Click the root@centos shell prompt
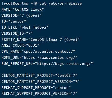The width and height of the screenshot is (112, 98). tap(19, 4)
